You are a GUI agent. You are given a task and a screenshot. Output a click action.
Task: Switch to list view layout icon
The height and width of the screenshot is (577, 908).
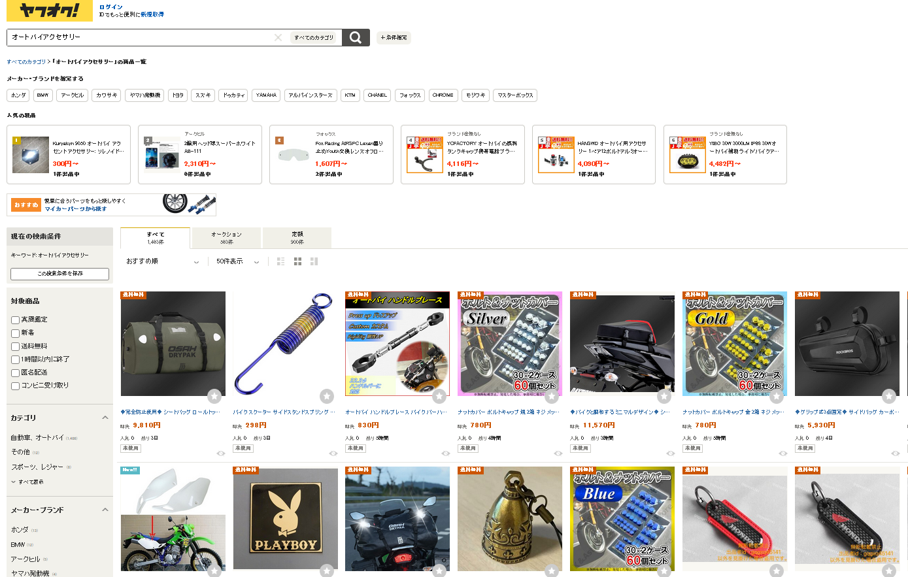(280, 261)
